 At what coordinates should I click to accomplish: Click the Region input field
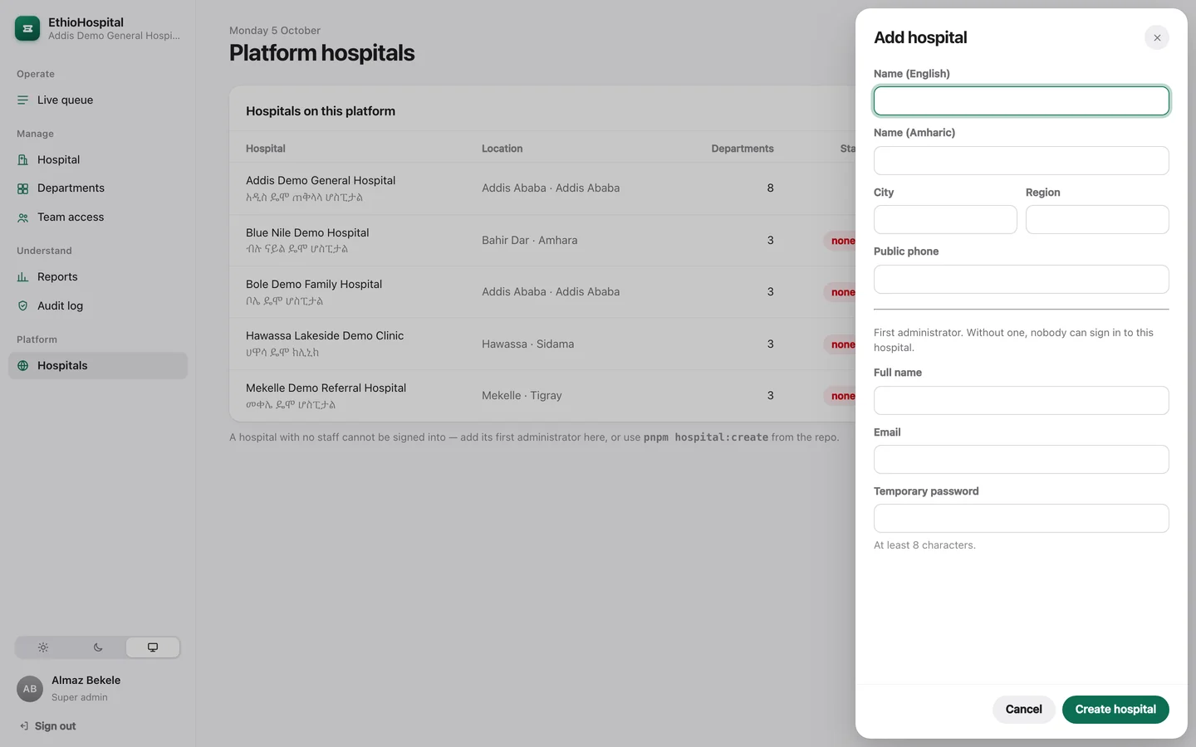point(1097,220)
